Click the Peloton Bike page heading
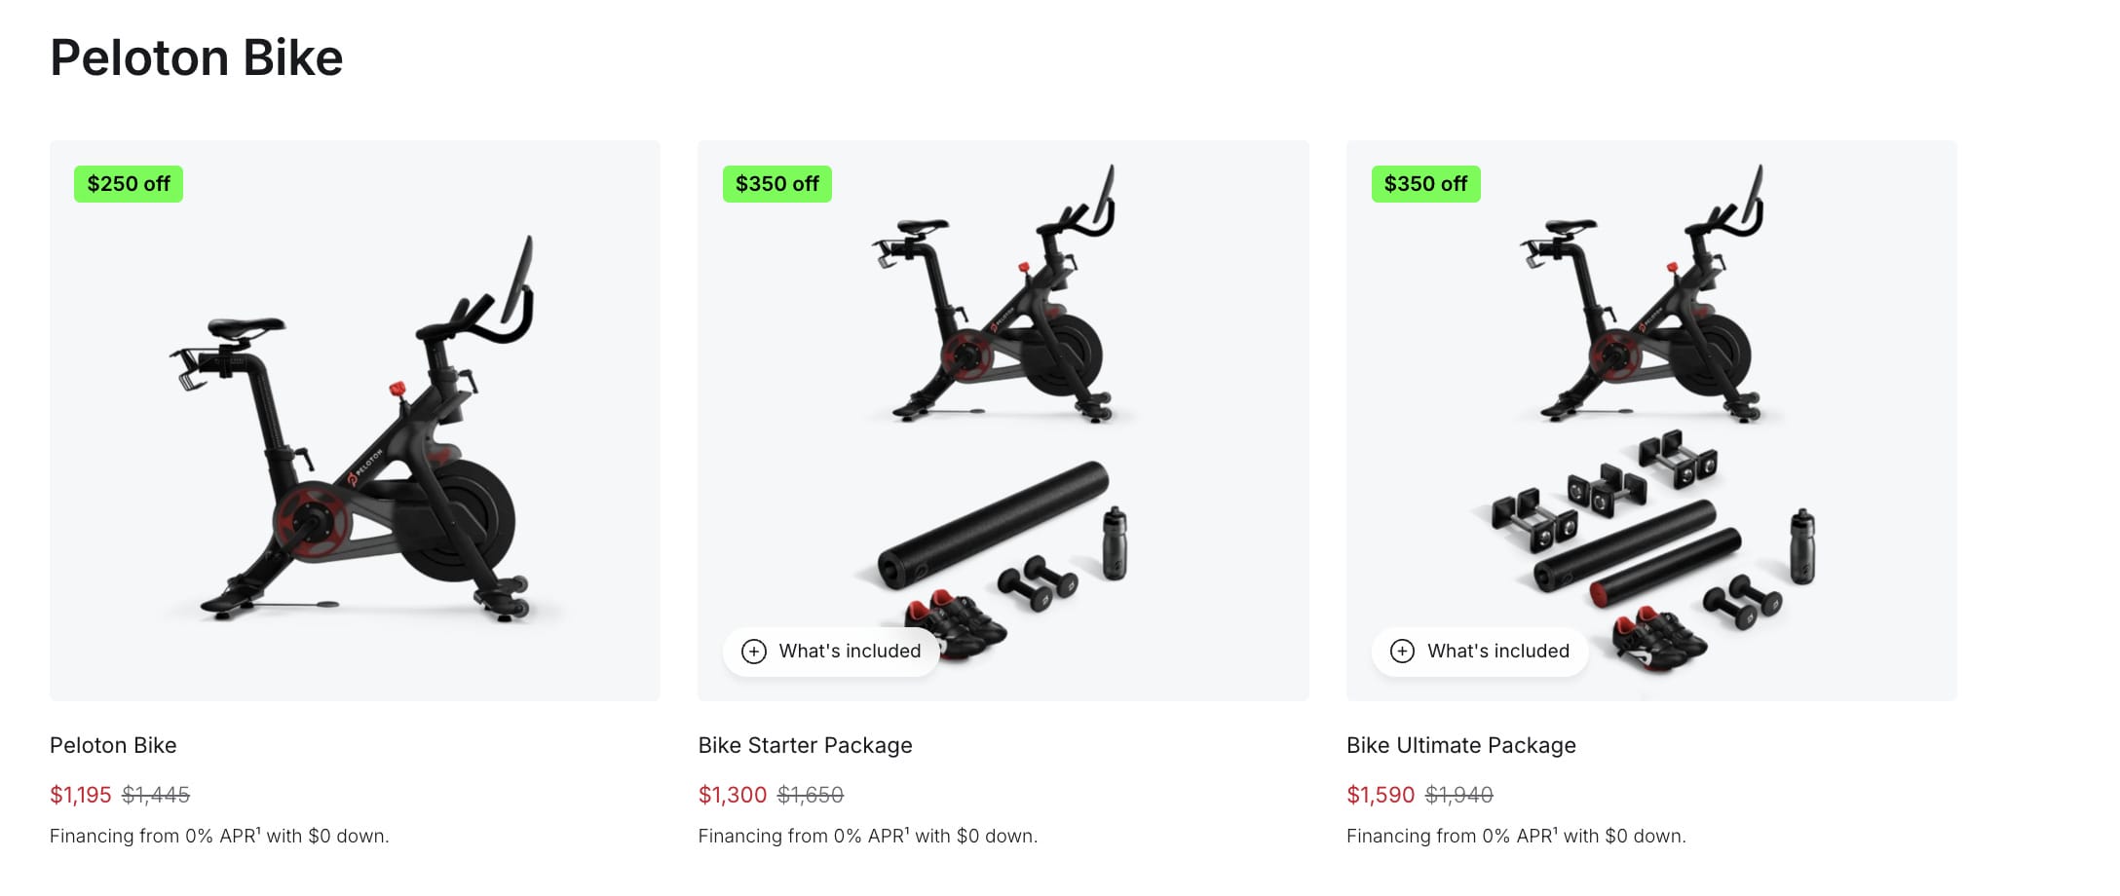Image resolution: width=2120 pixels, height=896 pixels. coord(197,57)
